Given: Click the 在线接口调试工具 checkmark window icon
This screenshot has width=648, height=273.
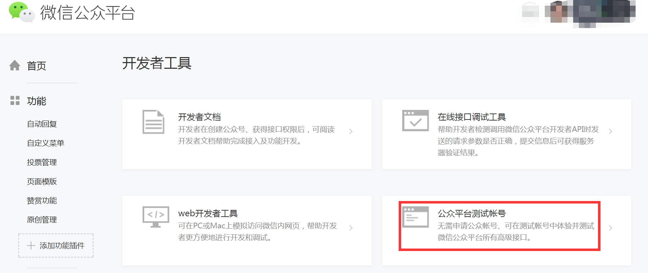Looking at the screenshot, I should (x=415, y=121).
